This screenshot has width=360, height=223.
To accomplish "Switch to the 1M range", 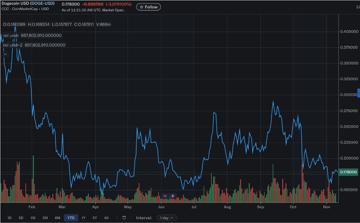I will coord(33,218).
